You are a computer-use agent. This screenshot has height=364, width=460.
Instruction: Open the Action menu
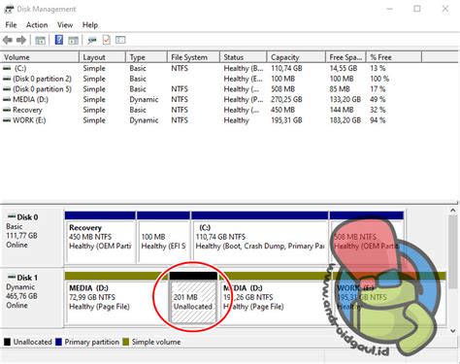click(x=37, y=25)
